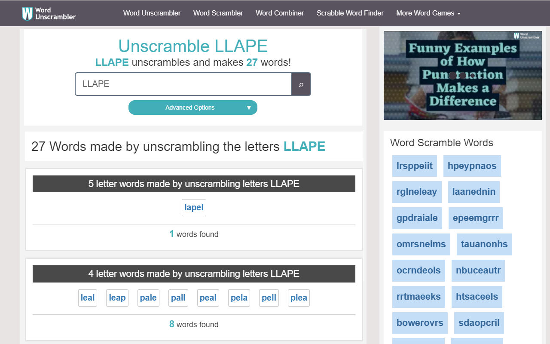Image resolution: width=550 pixels, height=344 pixels.
Task: Click the word lapel
Action: pyautogui.click(x=194, y=207)
